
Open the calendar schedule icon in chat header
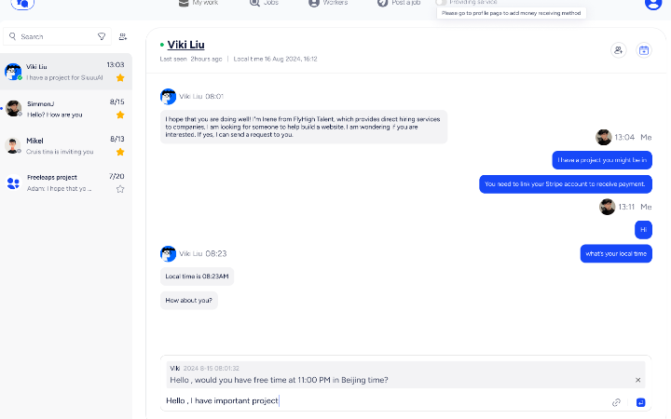pyautogui.click(x=644, y=50)
